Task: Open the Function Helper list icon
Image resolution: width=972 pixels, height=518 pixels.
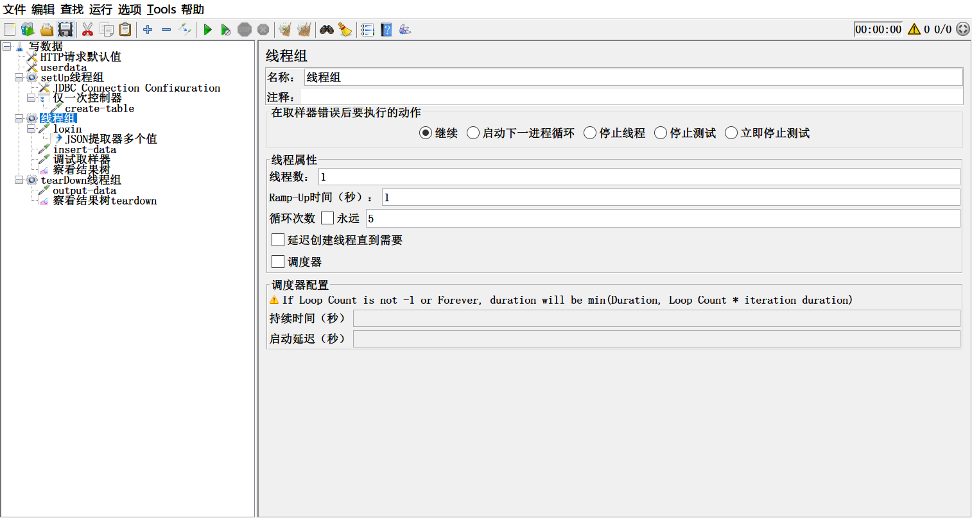Action: point(367,29)
